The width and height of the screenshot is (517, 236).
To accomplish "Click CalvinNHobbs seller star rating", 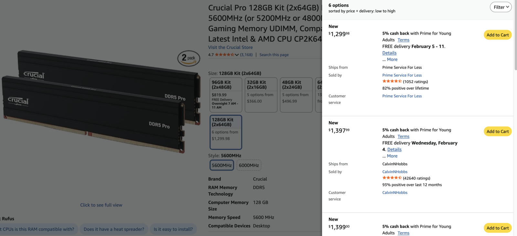I will point(392,178).
